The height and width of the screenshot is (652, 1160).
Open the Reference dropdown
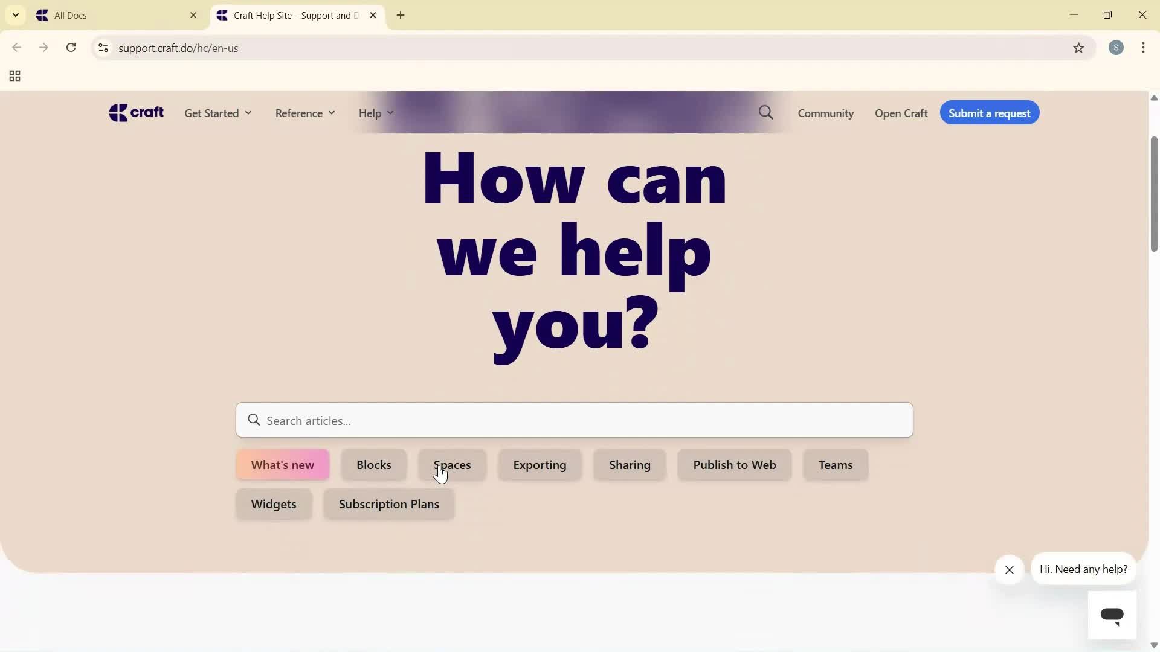[304, 113]
